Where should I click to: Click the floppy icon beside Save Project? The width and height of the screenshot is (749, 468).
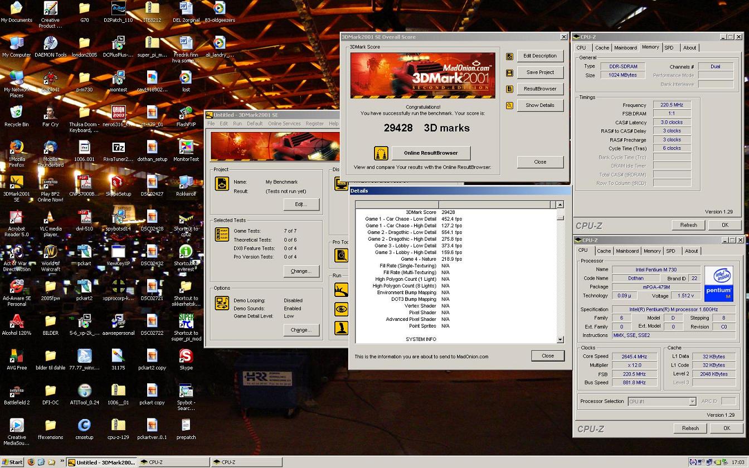pyautogui.click(x=509, y=72)
